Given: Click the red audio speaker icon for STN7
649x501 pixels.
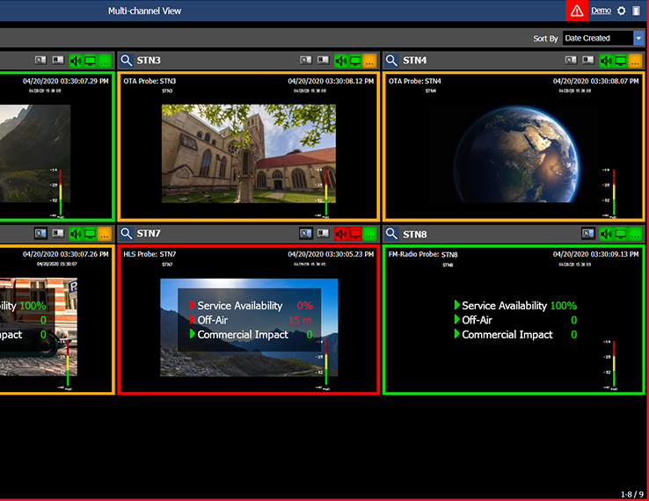Looking at the screenshot, I should [341, 234].
